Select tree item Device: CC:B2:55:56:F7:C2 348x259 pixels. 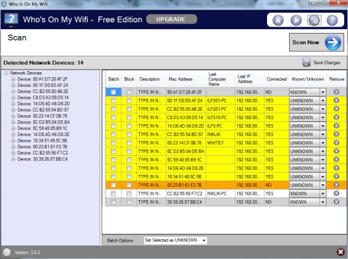[x=42, y=153]
